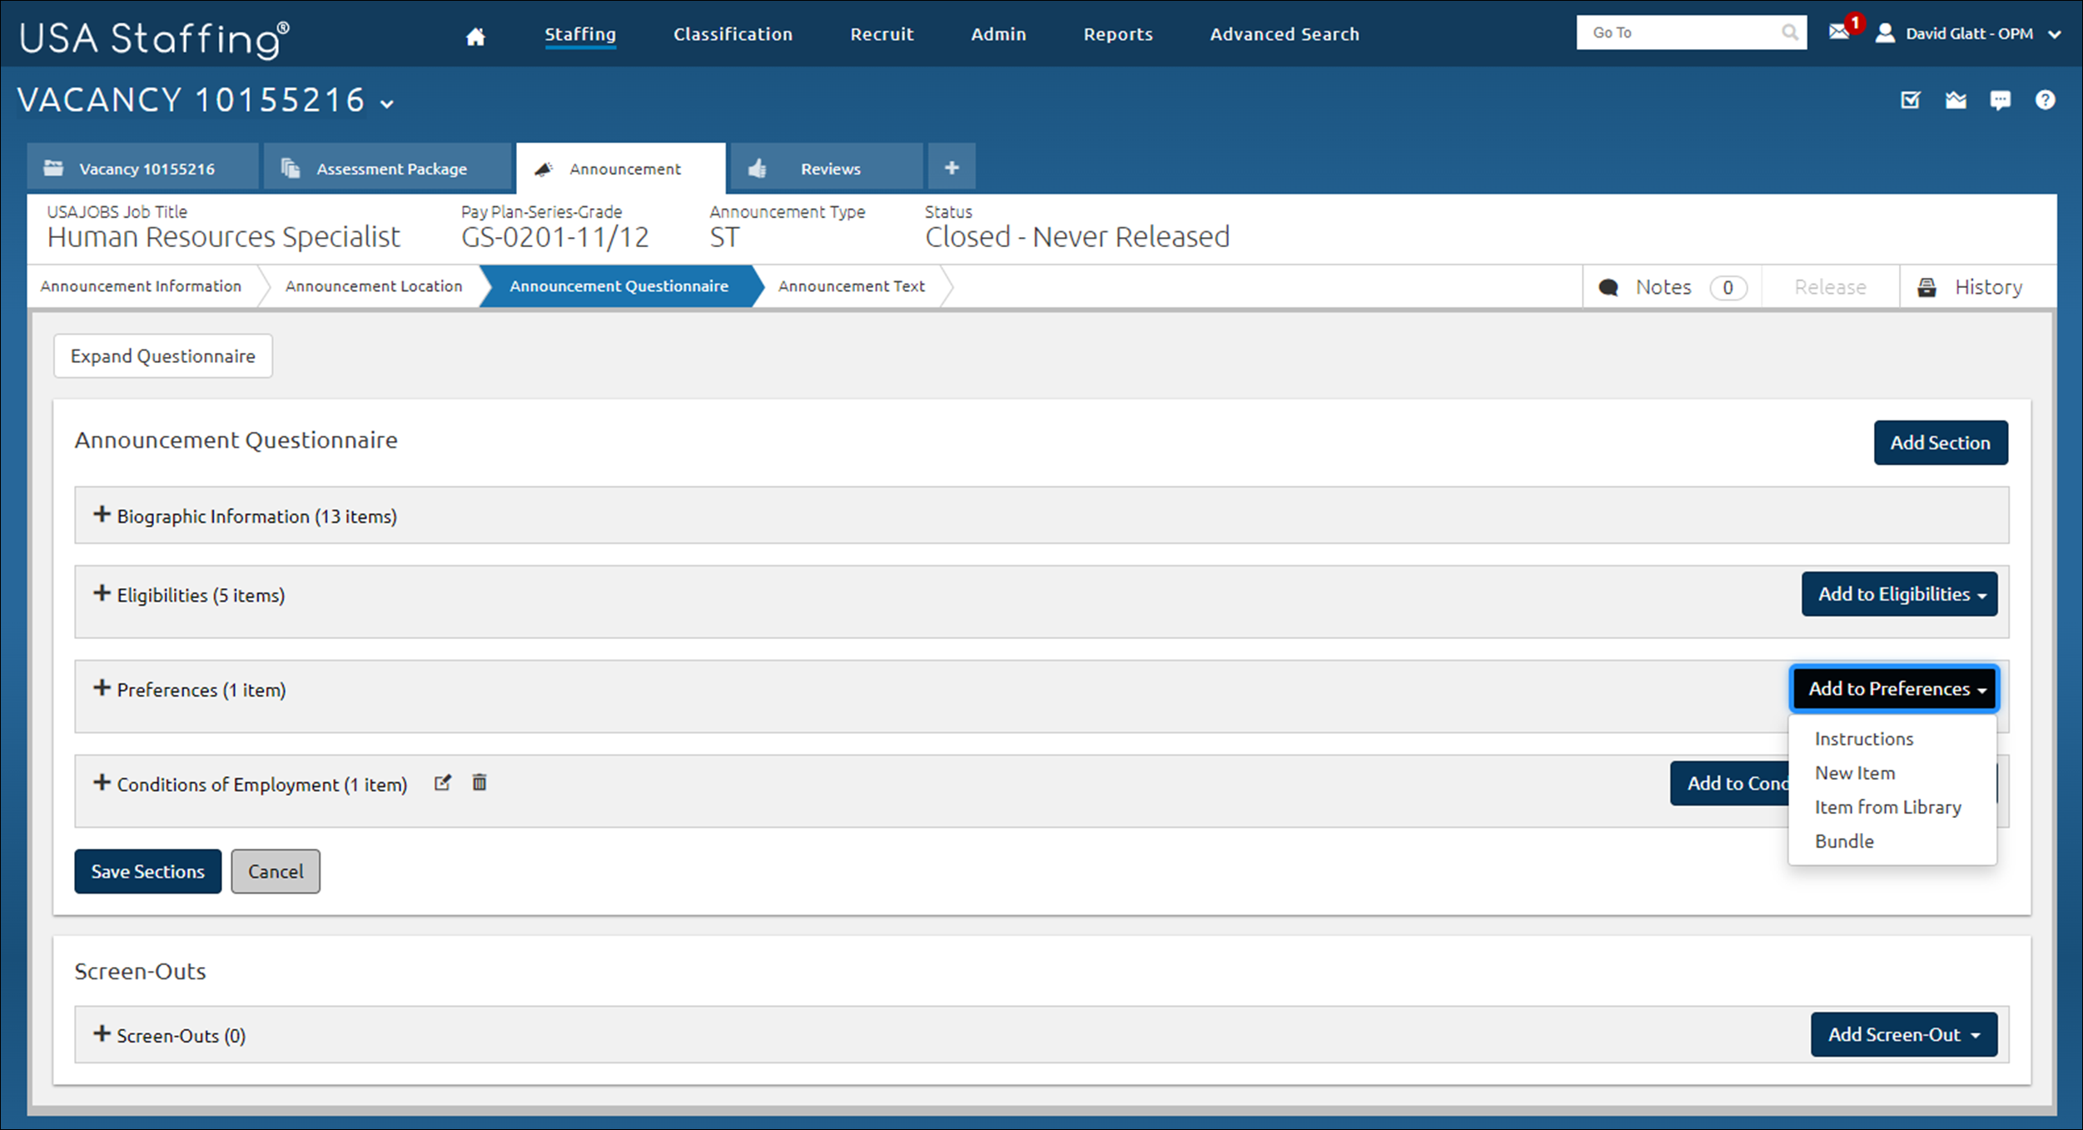Screen dimensions: 2083x1130
Task: Click the Notes count badge 0
Action: (x=1728, y=288)
